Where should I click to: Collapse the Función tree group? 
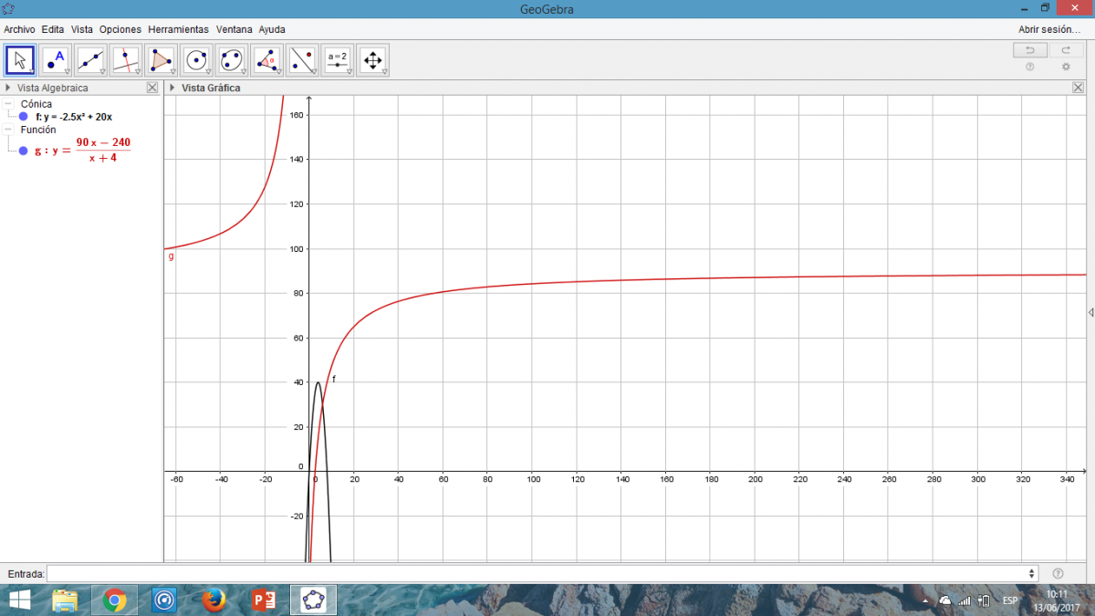[8, 130]
